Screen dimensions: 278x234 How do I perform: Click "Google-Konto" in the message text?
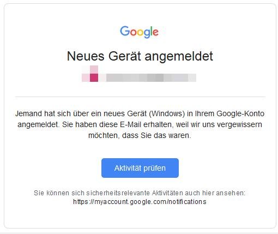(240, 114)
